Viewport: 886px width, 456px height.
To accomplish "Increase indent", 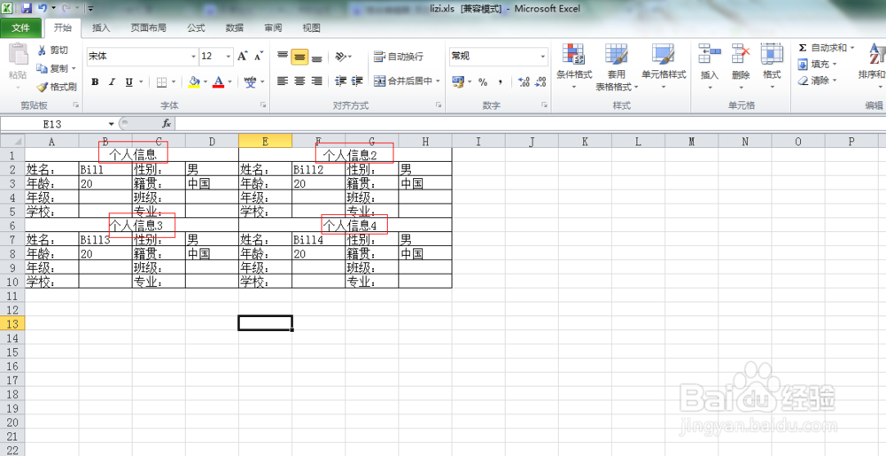I will (x=357, y=81).
